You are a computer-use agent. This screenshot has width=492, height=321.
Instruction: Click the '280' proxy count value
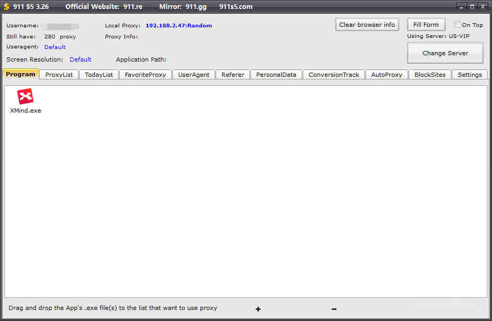pos(50,37)
